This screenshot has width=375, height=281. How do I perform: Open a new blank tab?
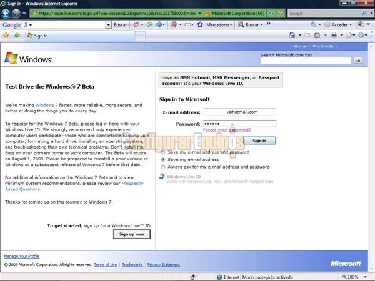[x=140, y=36]
